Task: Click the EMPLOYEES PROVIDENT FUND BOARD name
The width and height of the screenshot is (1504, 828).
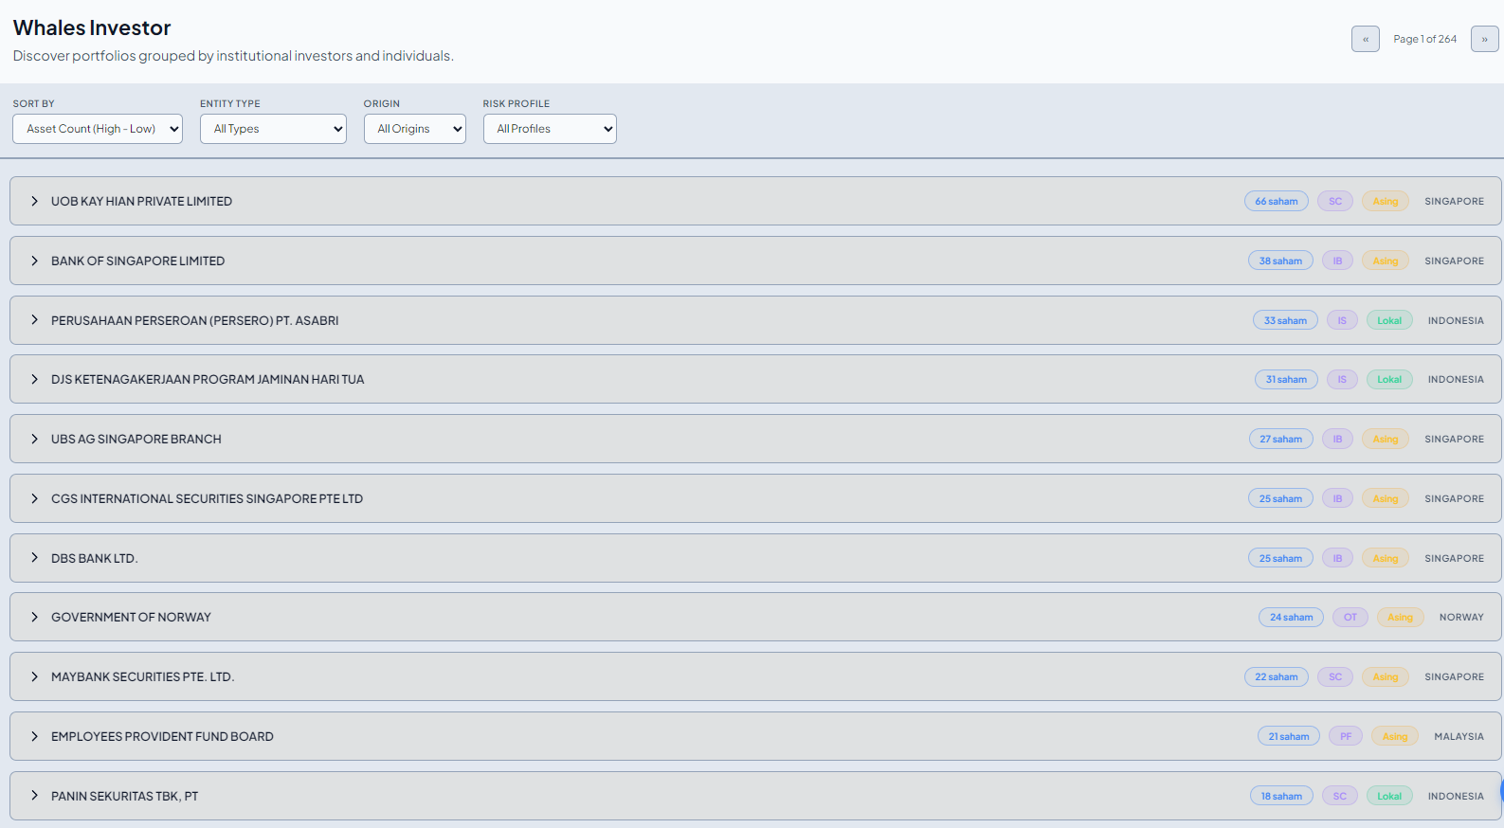Action: pyautogui.click(x=162, y=736)
